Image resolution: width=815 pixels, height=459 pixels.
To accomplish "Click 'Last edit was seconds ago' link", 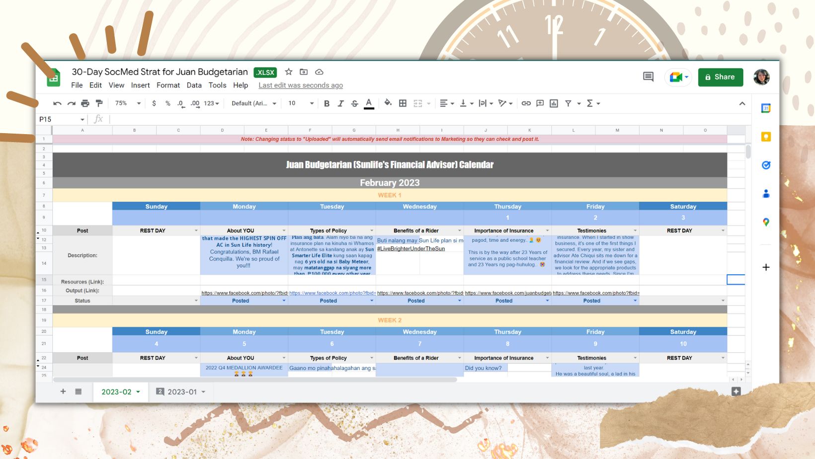I will [301, 85].
